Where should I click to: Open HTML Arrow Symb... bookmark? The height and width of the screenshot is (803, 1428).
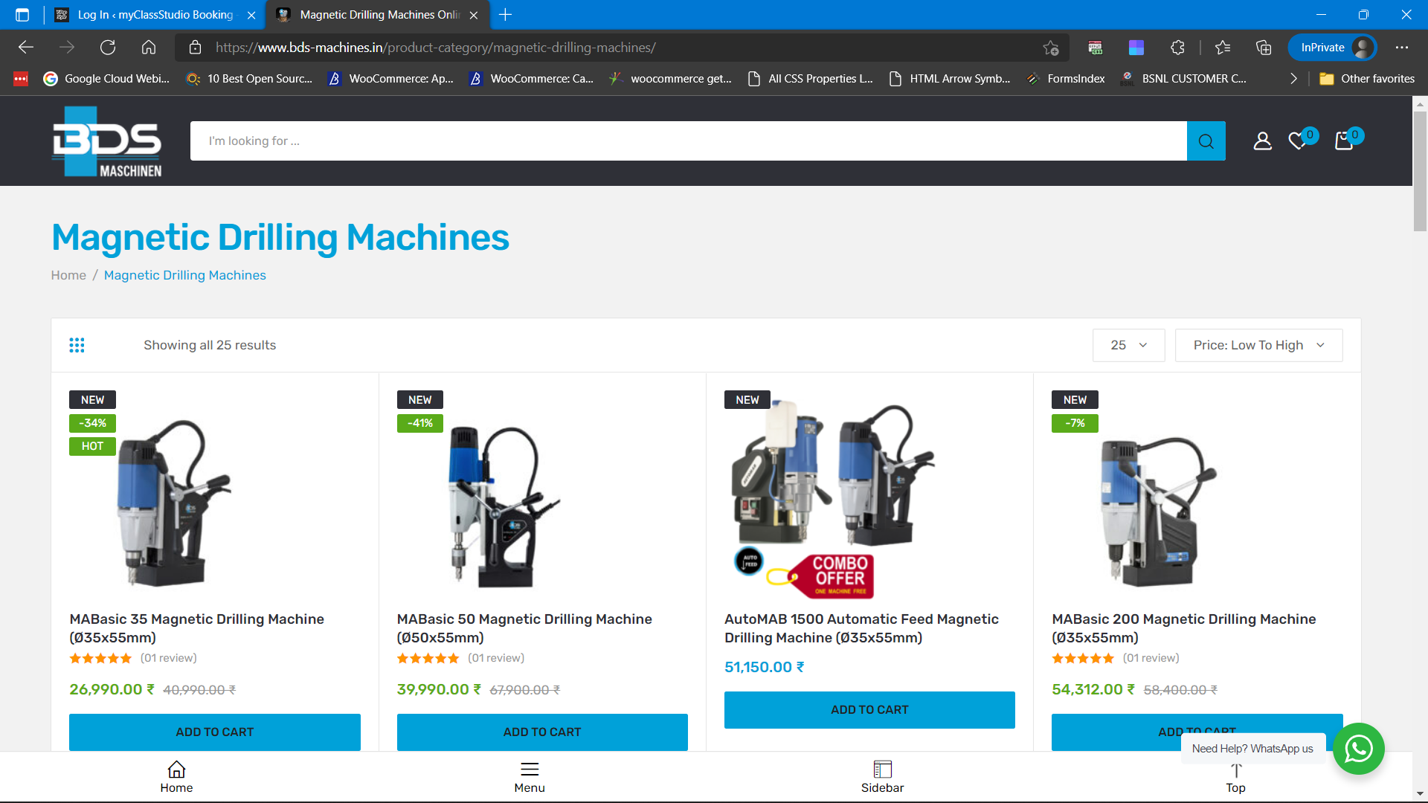pyautogui.click(x=950, y=79)
